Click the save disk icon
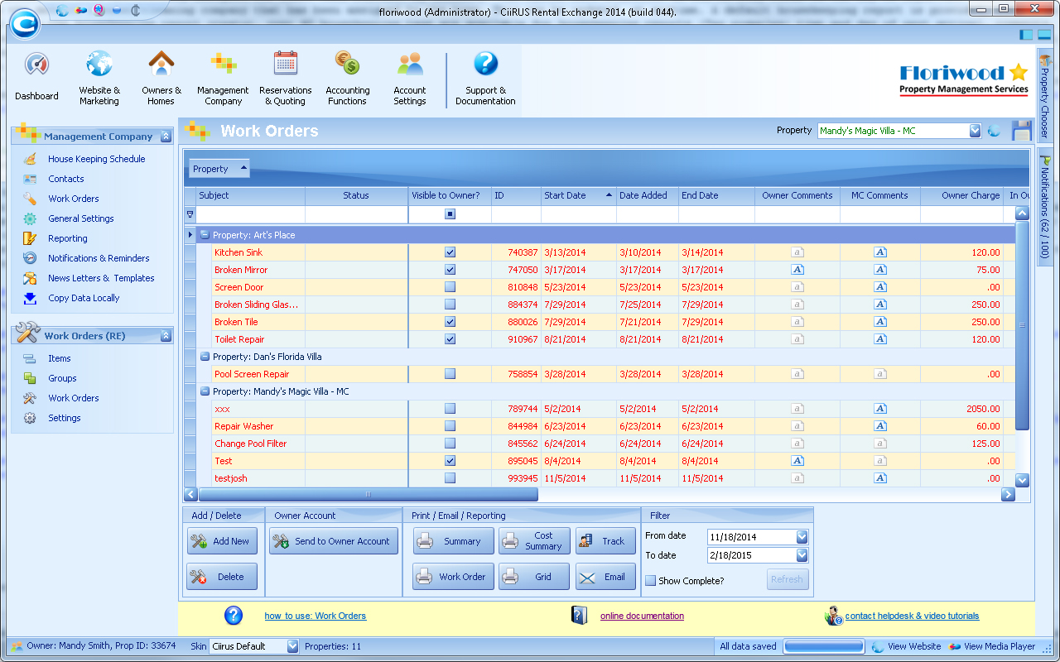 pyautogui.click(x=1021, y=130)
